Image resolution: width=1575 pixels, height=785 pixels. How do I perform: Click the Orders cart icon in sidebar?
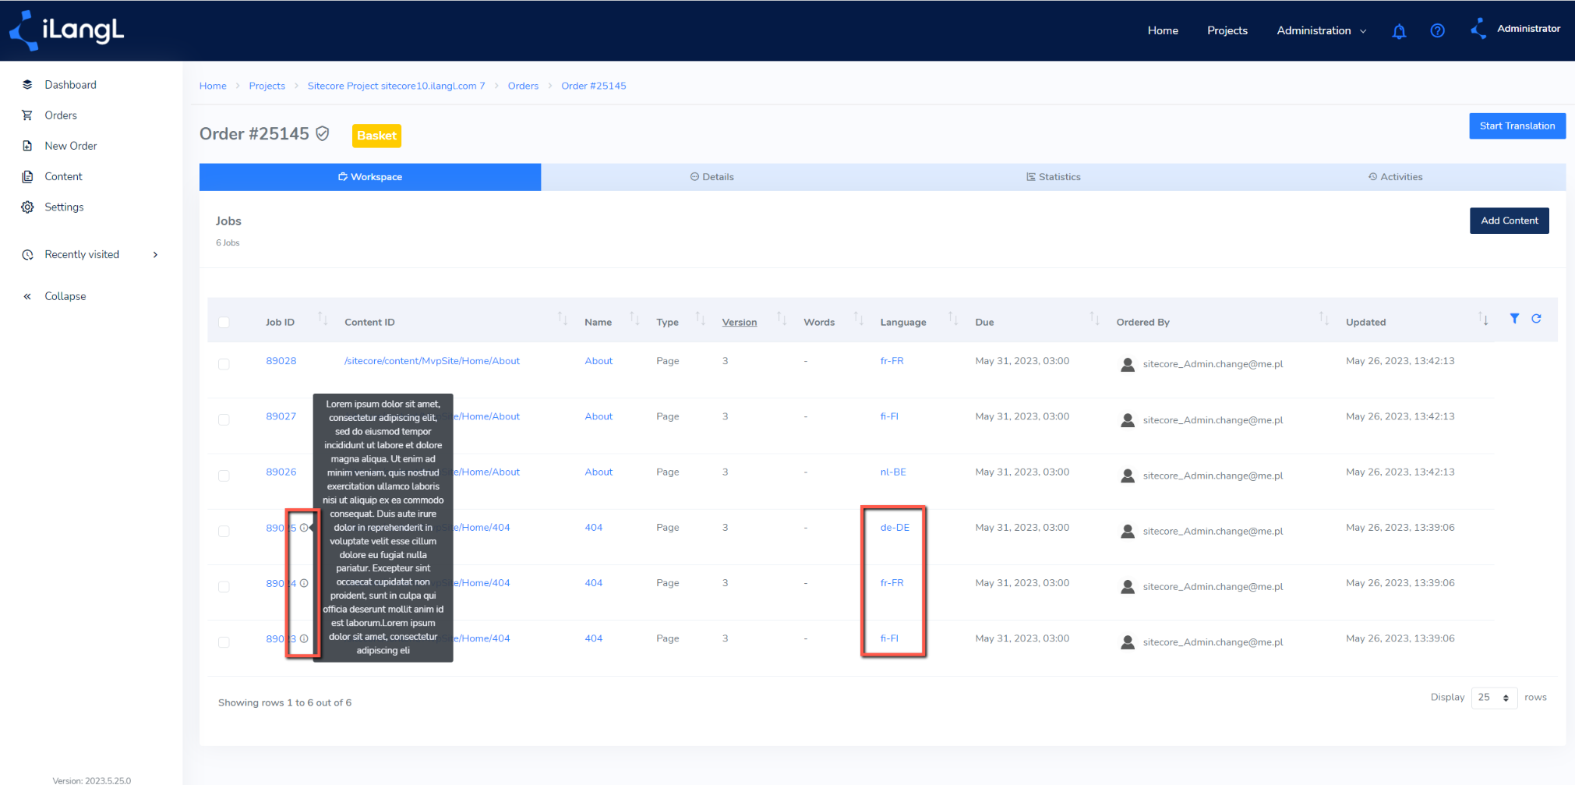27,115
